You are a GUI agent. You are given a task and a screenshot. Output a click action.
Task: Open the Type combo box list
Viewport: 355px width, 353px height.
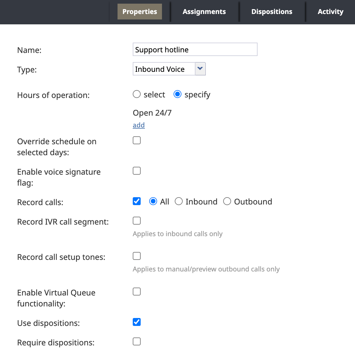pos(200,69)
